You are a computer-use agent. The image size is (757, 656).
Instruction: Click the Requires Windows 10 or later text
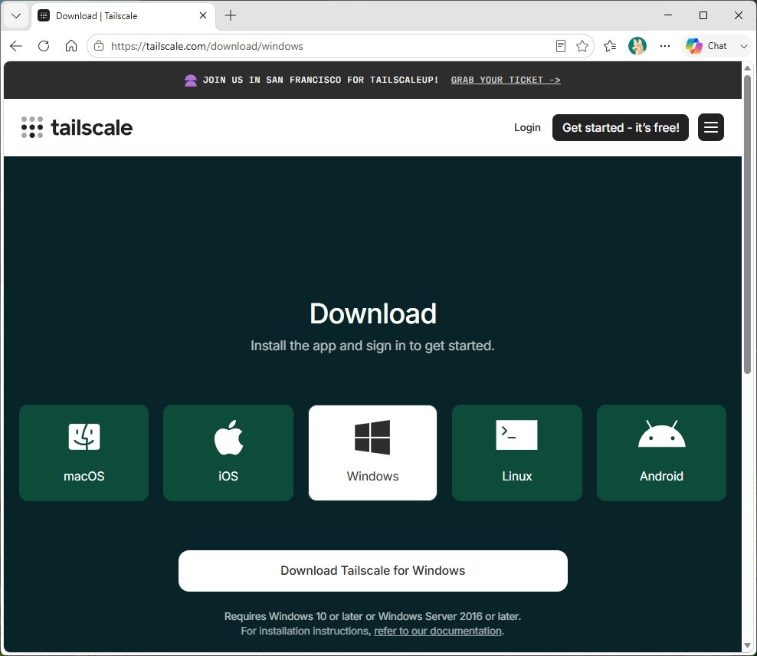pos(372,616)
